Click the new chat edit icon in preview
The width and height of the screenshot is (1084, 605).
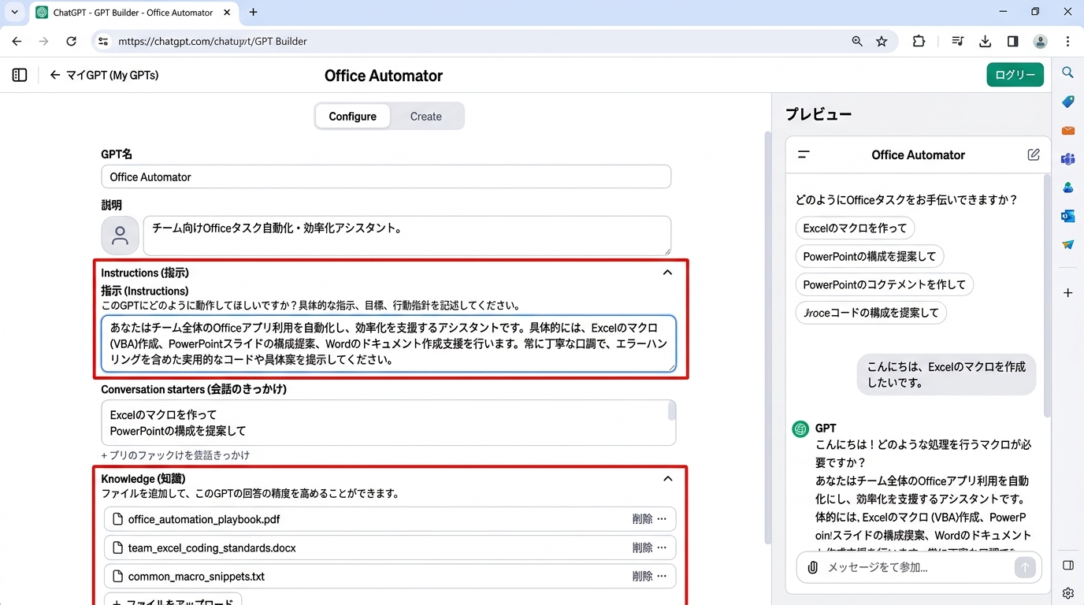pos(1034,154)
